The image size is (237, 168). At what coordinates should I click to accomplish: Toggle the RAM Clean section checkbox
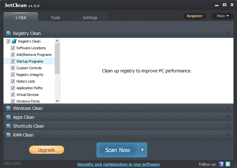tap(9, 135)
